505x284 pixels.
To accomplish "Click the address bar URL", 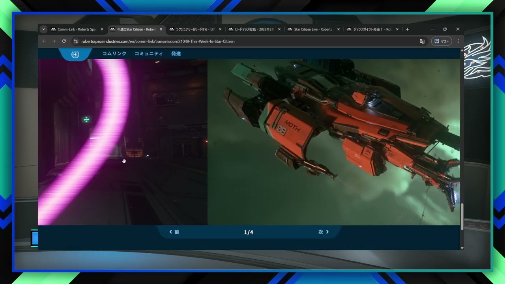I will tap(158, 41).
